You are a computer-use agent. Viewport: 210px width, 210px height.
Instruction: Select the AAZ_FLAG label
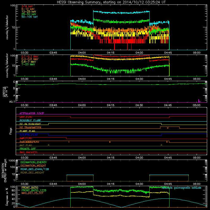(26, 145)
